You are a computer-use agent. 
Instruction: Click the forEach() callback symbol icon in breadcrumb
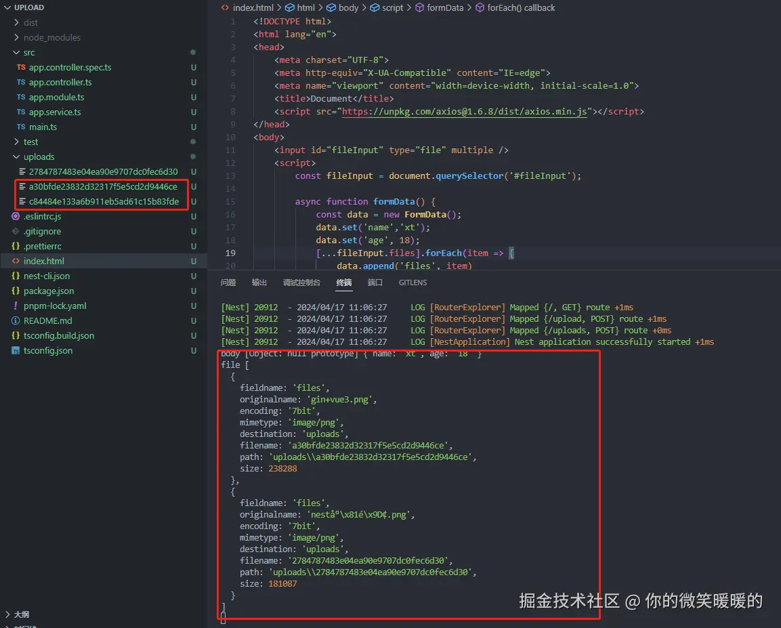coord(480,7)
